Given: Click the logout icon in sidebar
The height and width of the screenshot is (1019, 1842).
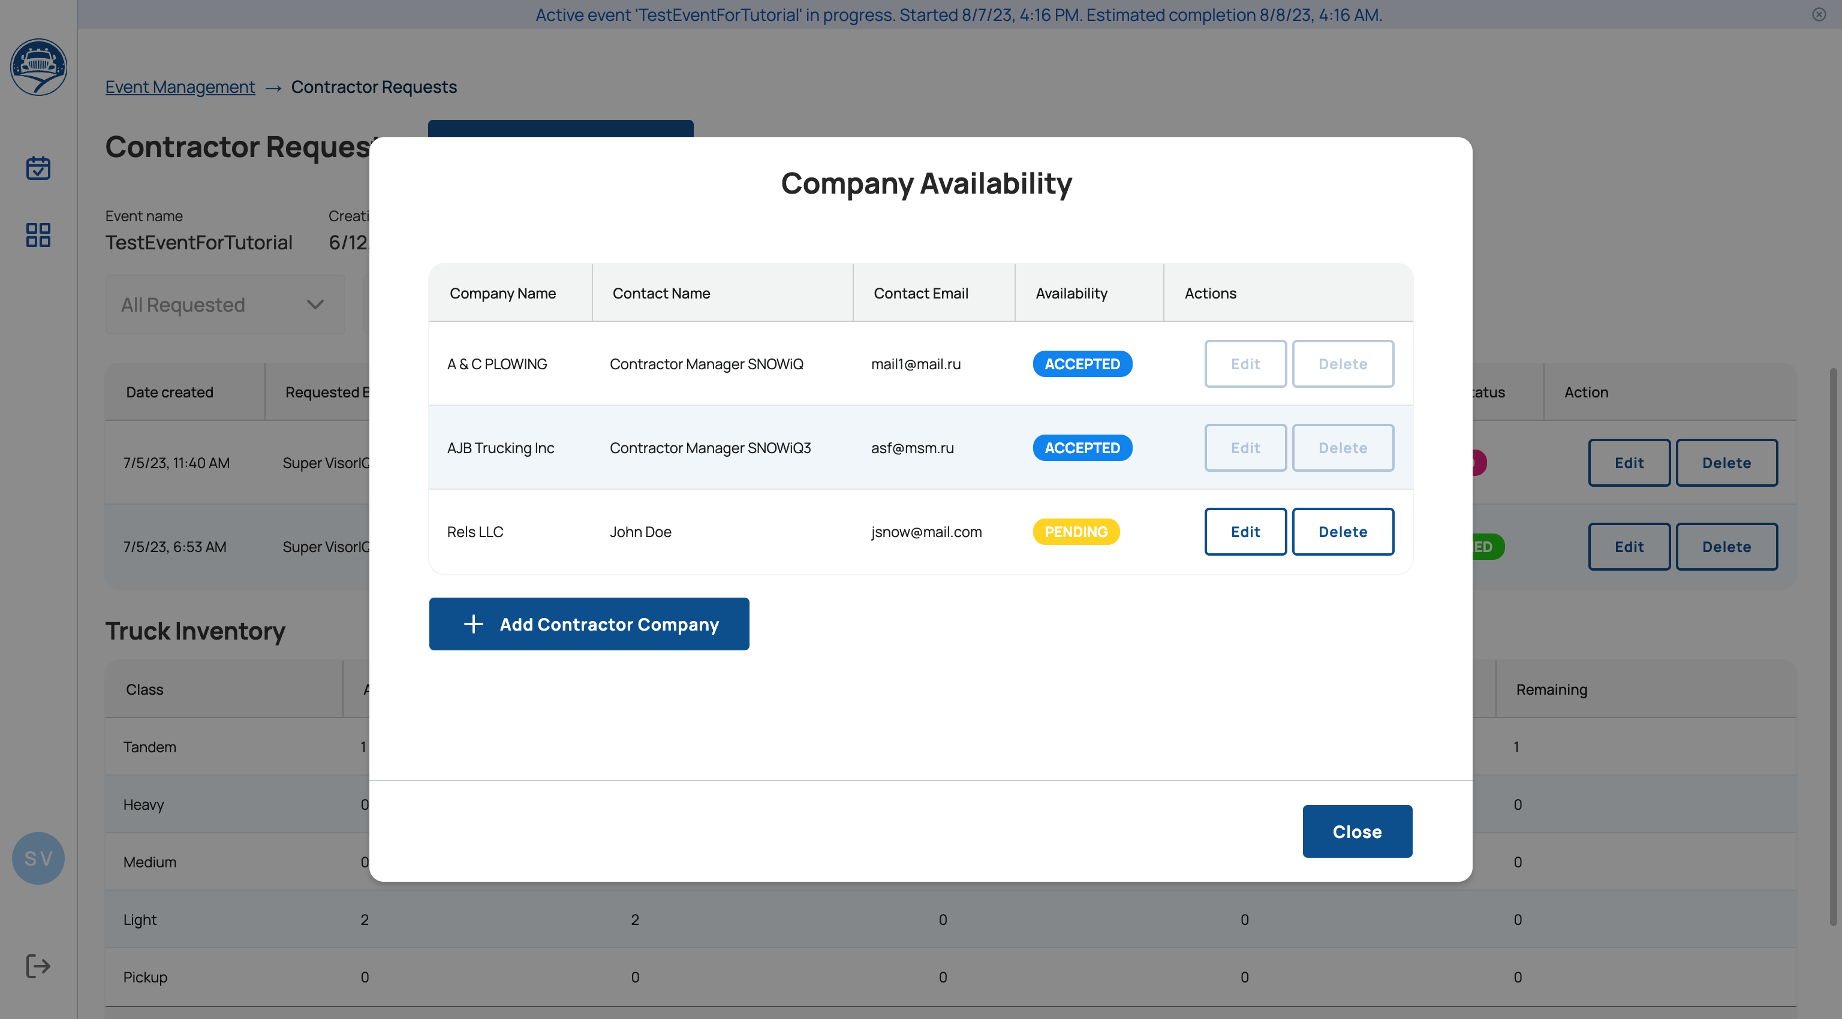Looking at the screenshot, I should click(x=38, y=966).
